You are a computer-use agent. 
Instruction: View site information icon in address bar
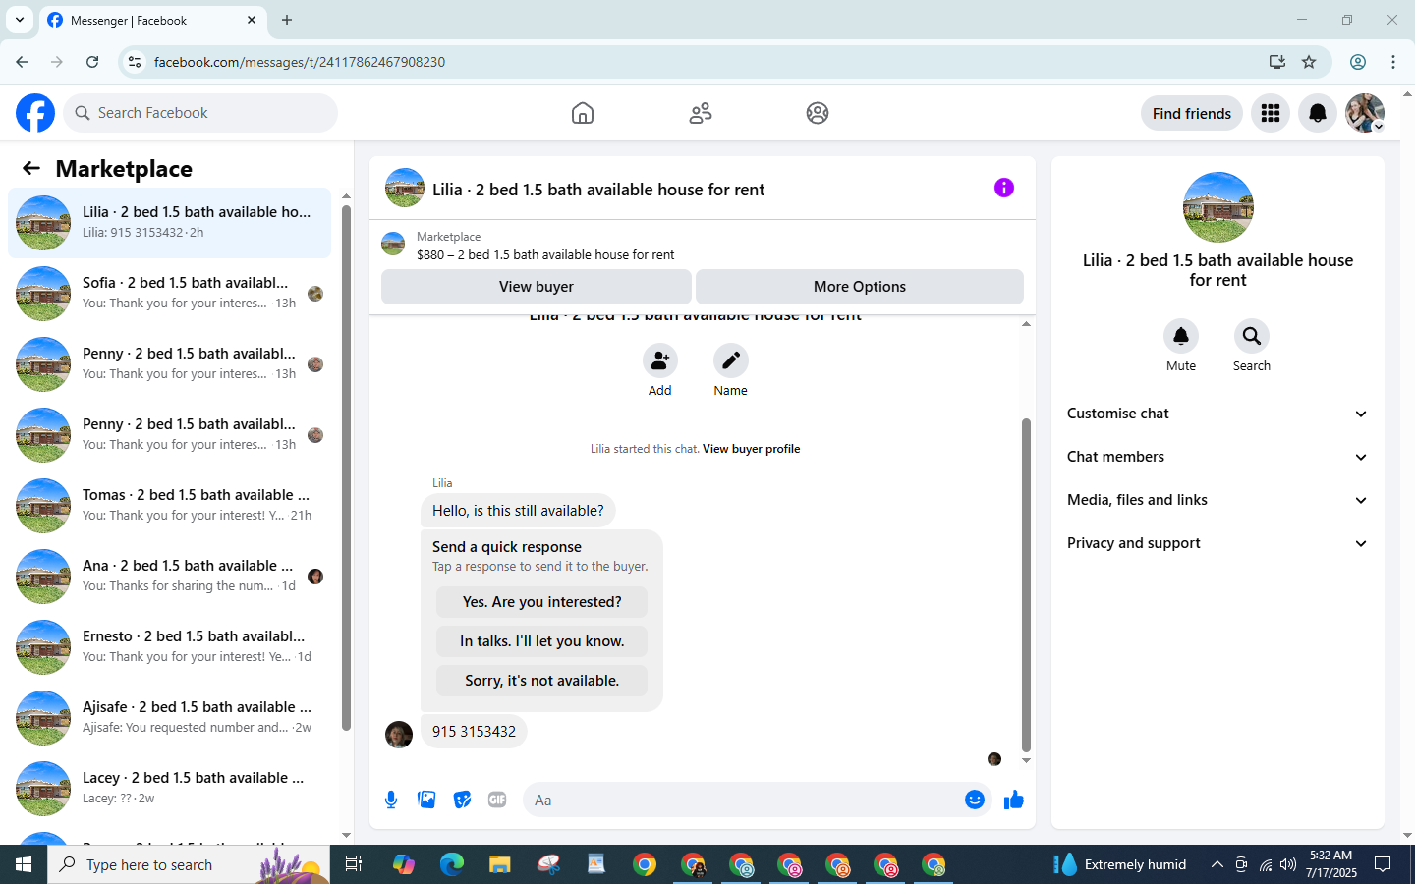(x=135, y=62)
